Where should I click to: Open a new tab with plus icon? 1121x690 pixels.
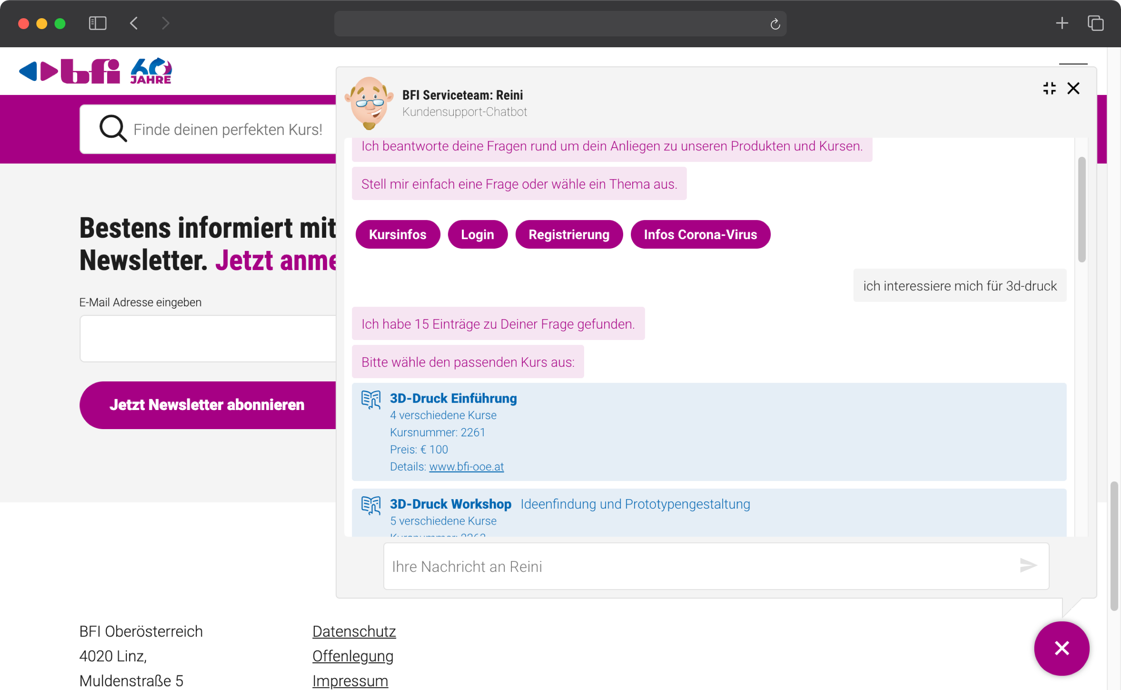(1062, 23)
